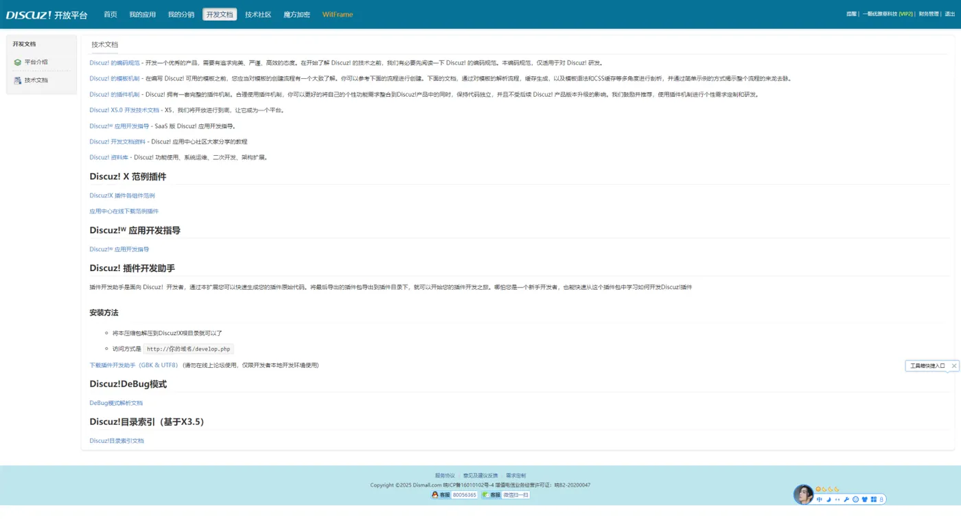Click the lock icon in floating toolbar
Image resolution: width=961 pixels, height=532 pixels.
click(881, 499)
